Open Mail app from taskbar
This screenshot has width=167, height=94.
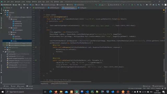pos(66,92)
